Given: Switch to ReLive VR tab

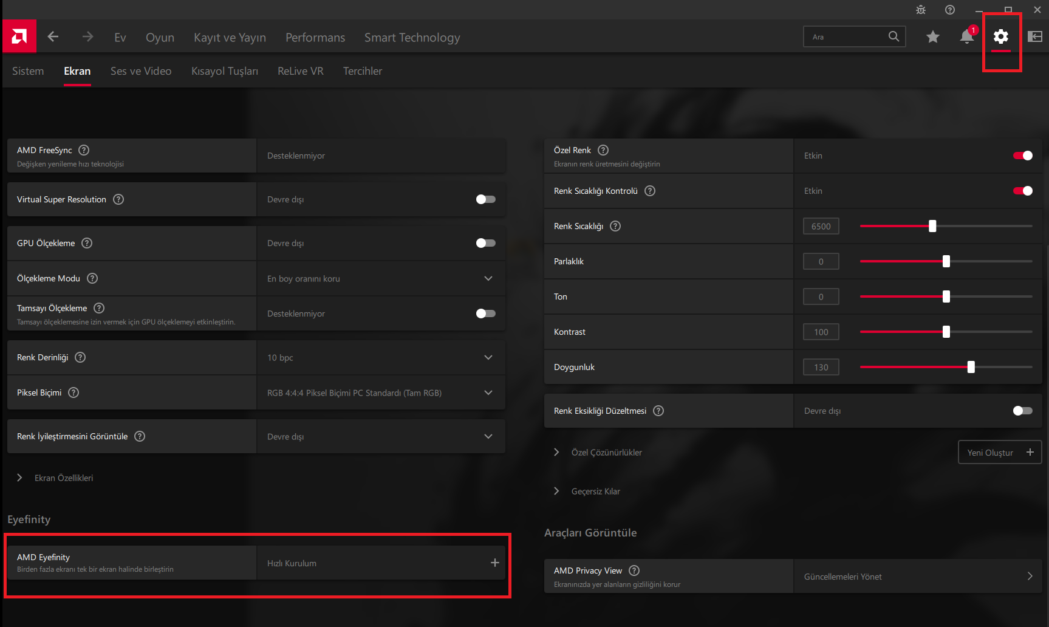Looking at the screenshot, I should point(301,71).
